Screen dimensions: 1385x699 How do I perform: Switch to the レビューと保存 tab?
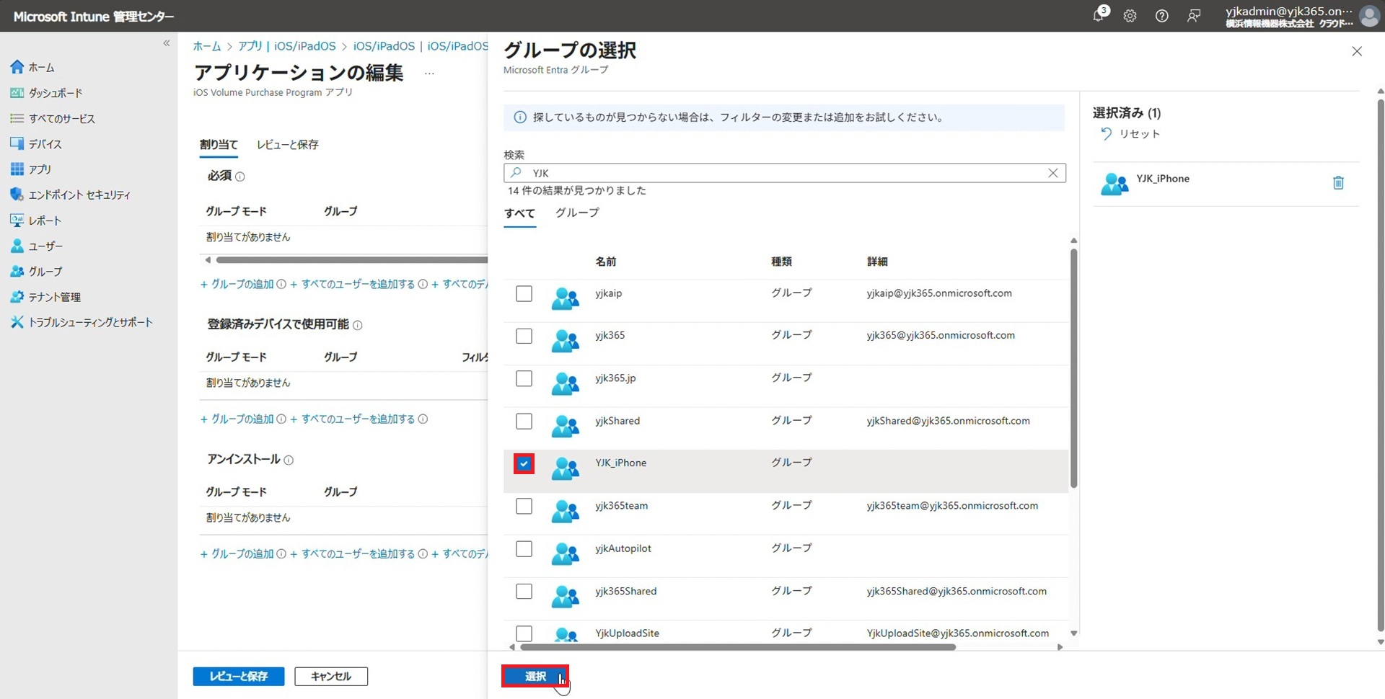287,145
